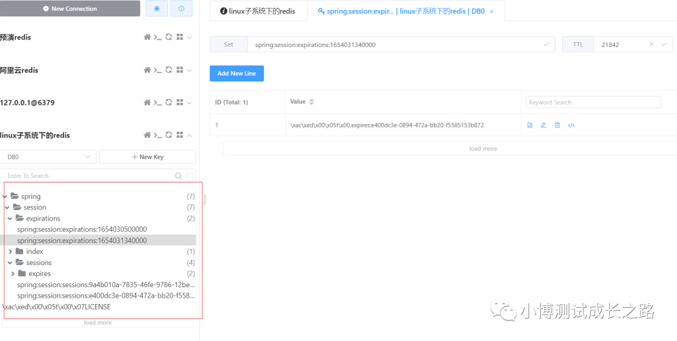Refresh the linux子系统下的redis connection
677x341 pixels.
point(169,135)
